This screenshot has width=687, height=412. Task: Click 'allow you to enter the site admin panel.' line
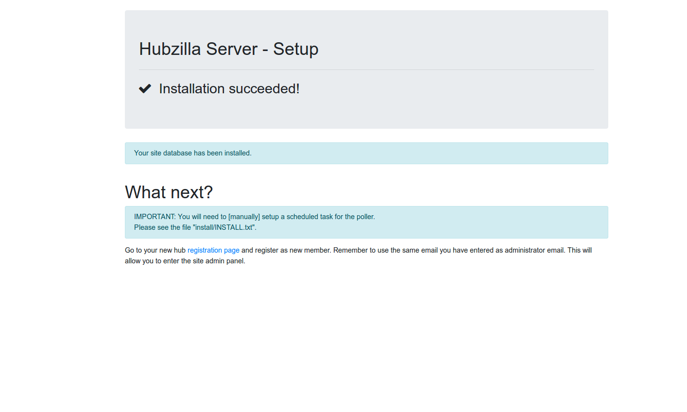point(185,261)
